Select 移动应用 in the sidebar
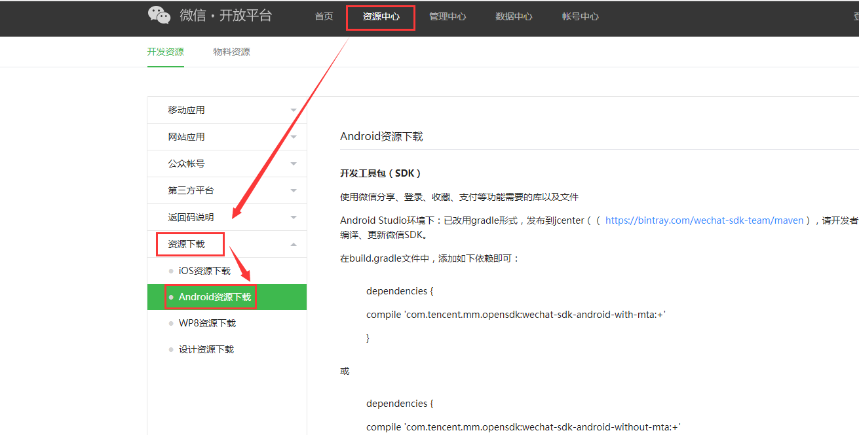The image size is (859, 435). tap(227, 110)
